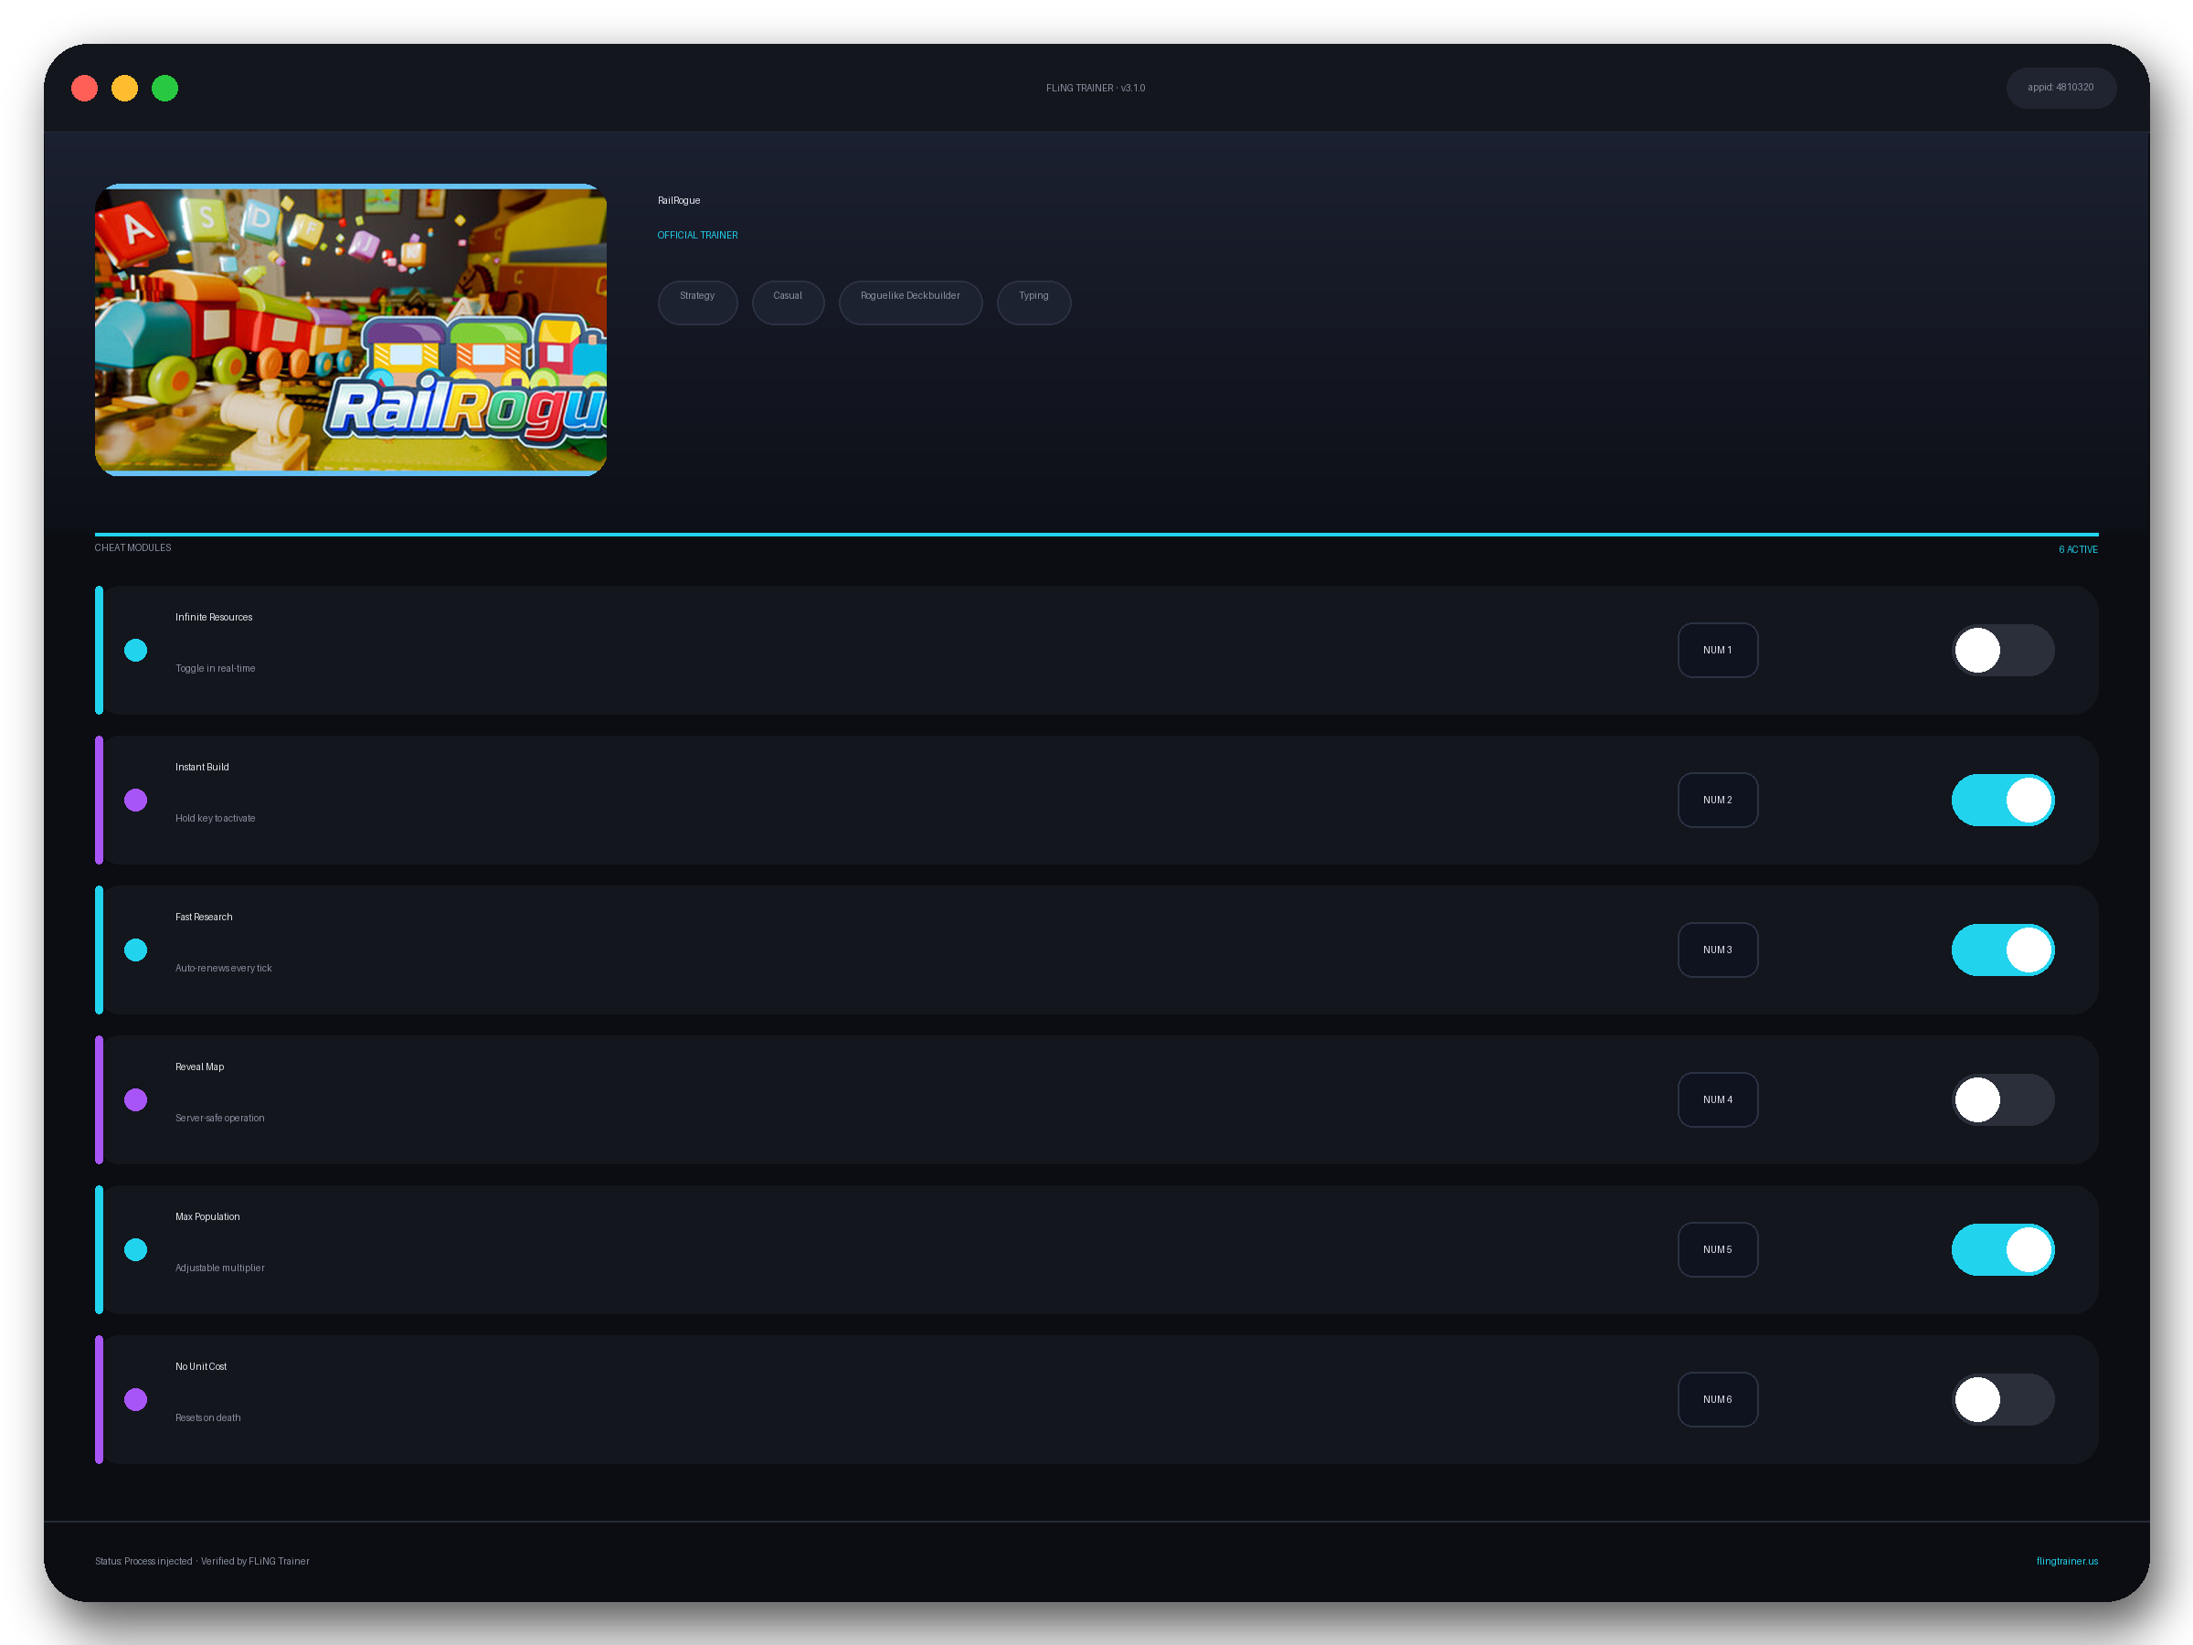Click the RailRogue game title
This screenshot has width=2193, height=1645.
(679, 200)
